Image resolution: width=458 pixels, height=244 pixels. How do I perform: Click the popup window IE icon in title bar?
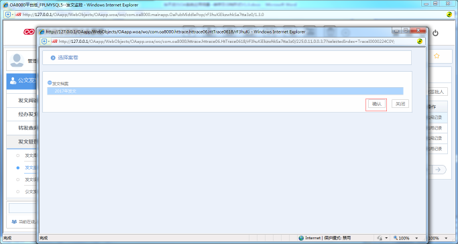[x=42, y=32]
